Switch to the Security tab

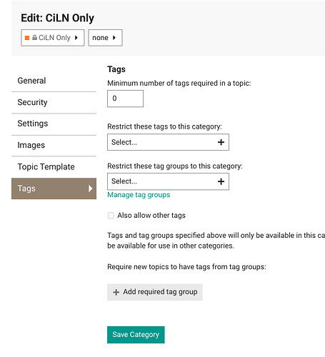(x=54, y=102)
